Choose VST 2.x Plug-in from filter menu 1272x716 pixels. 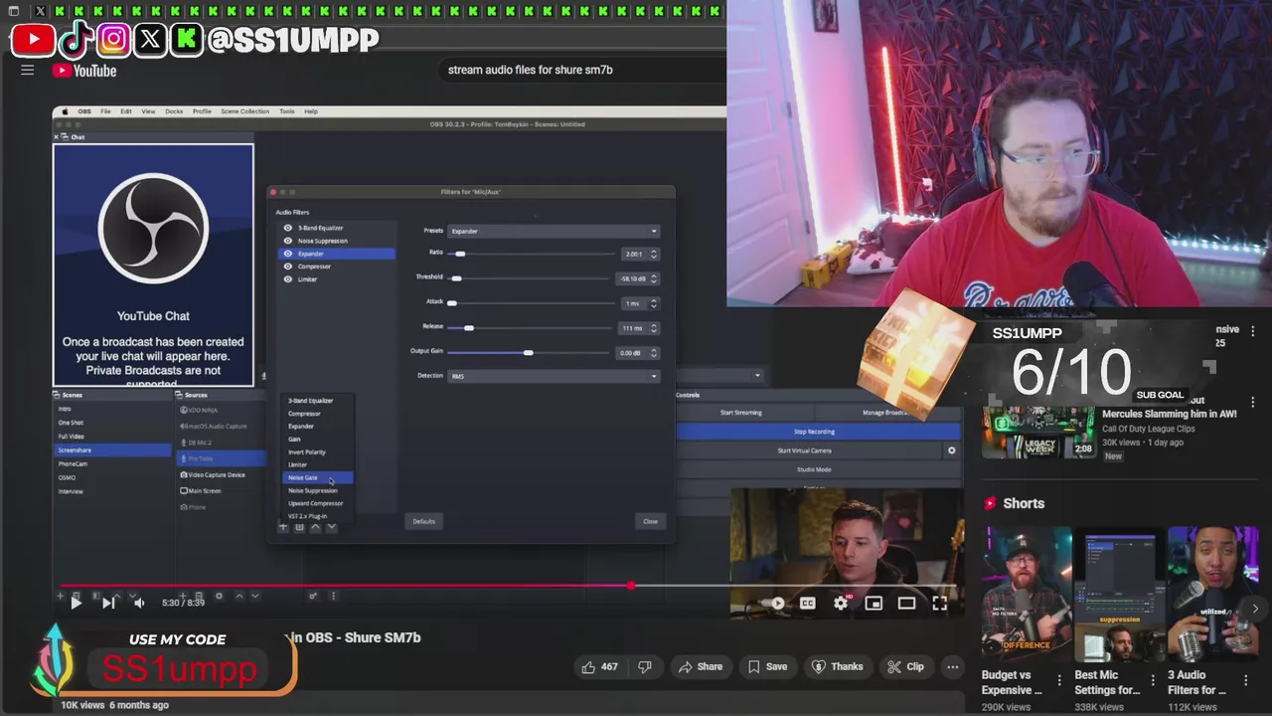[307, 516]
